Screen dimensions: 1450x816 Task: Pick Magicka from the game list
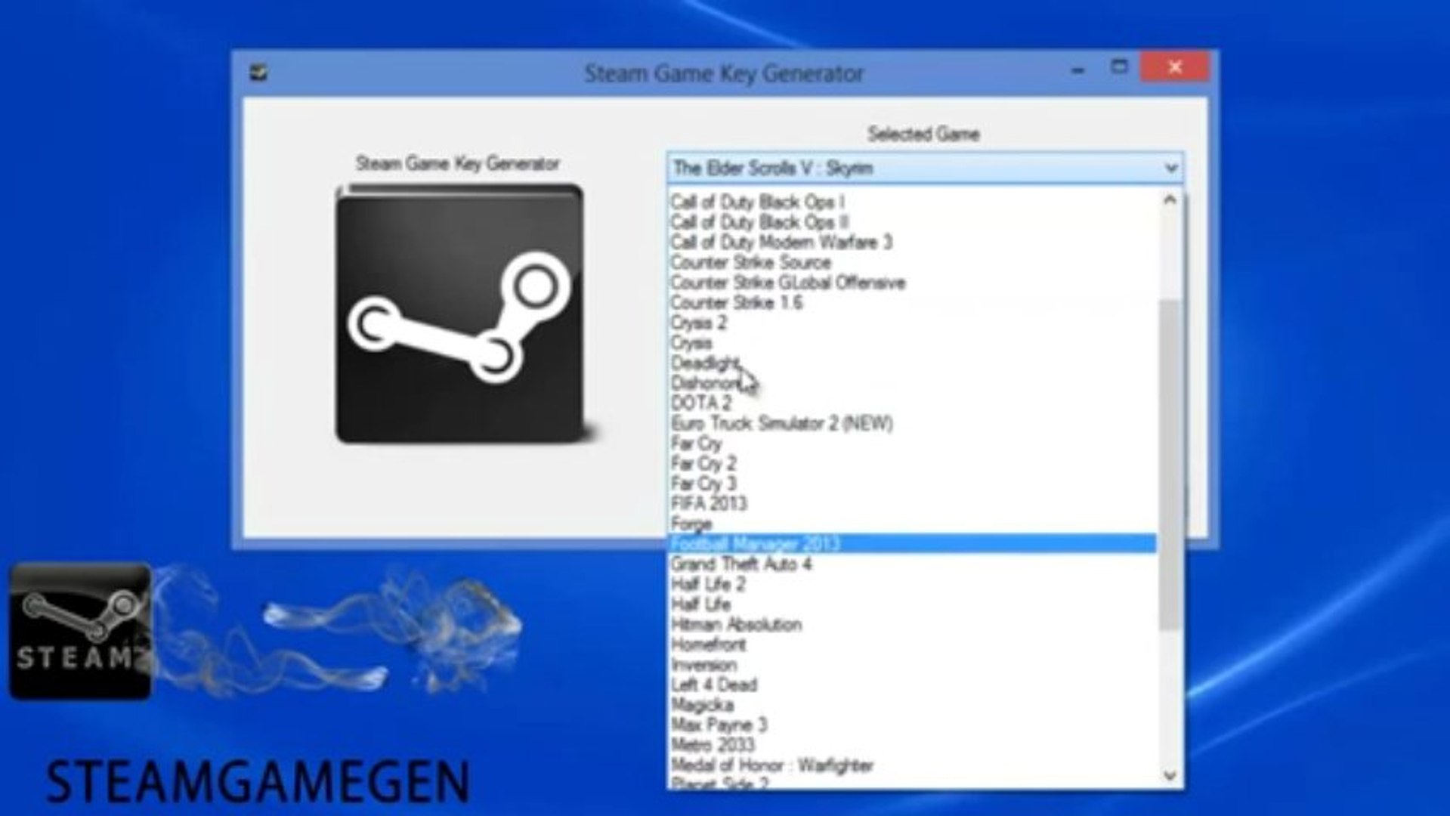702,705
